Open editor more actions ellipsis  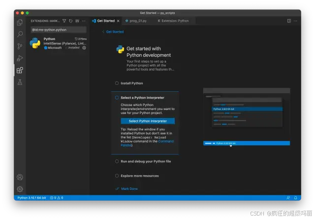[x=295, y=21]
